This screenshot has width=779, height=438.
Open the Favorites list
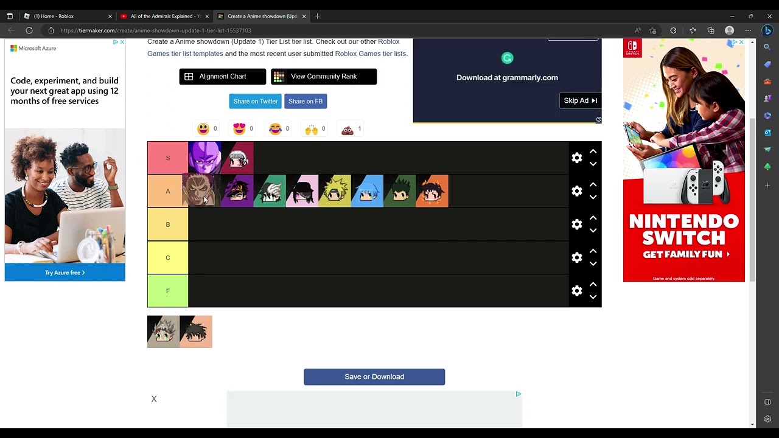[x=693, y=30]
